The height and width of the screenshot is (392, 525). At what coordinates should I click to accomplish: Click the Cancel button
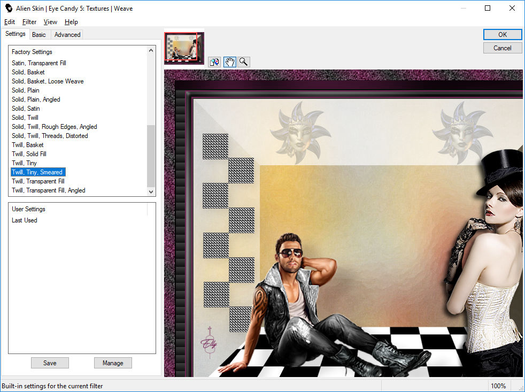coord(502,48)
